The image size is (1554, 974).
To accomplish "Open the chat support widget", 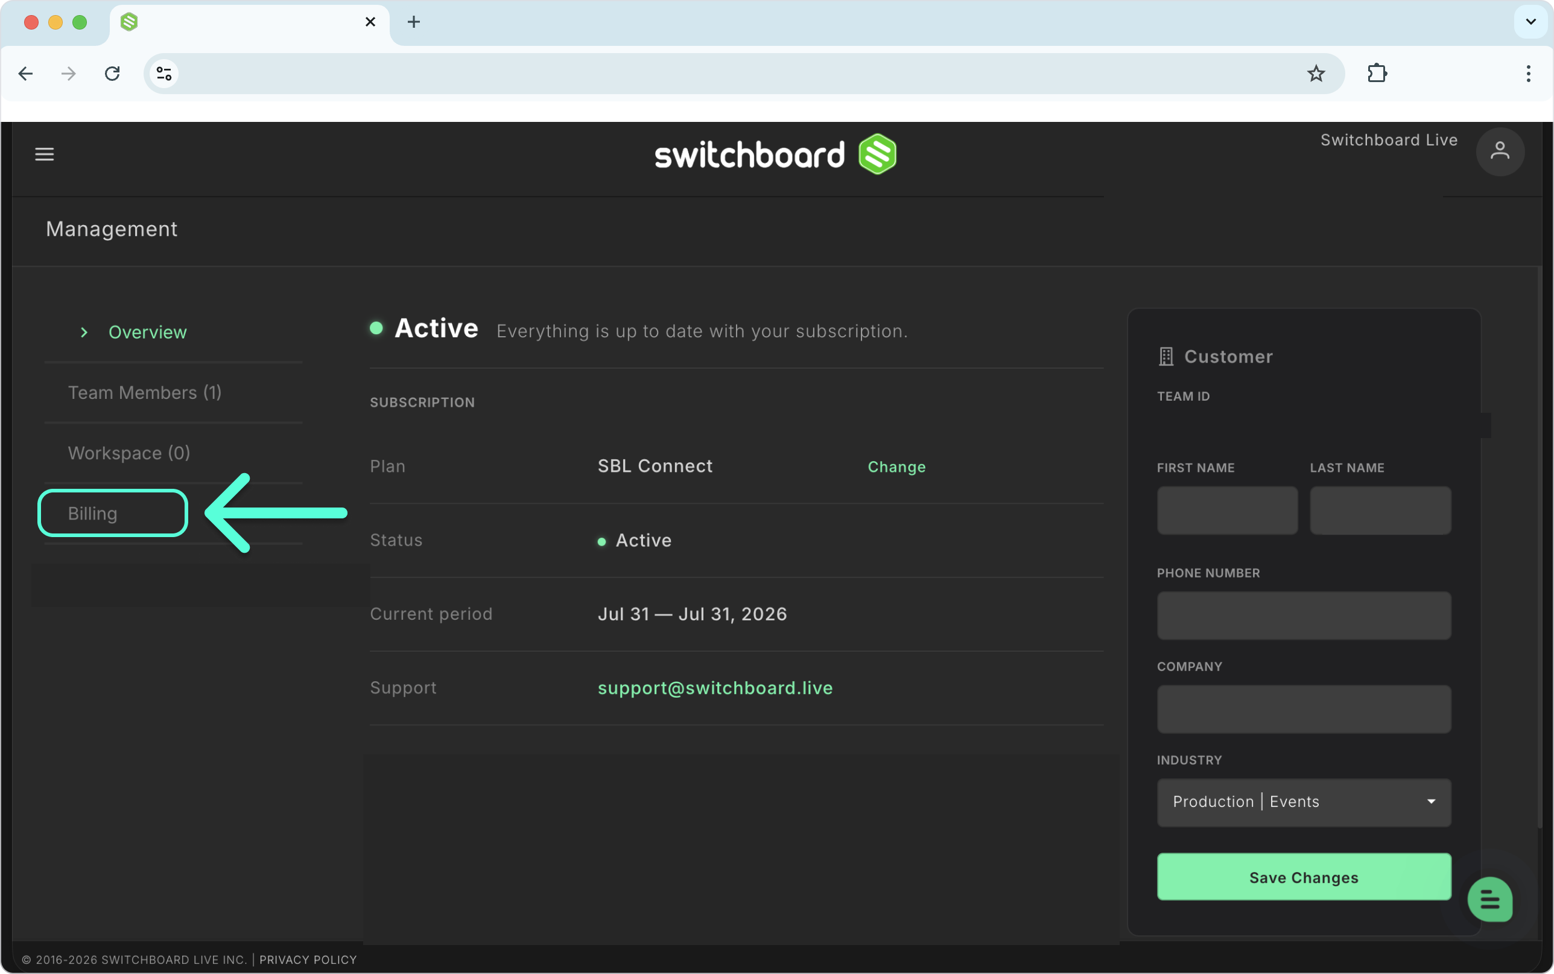I will point(1489,899).
